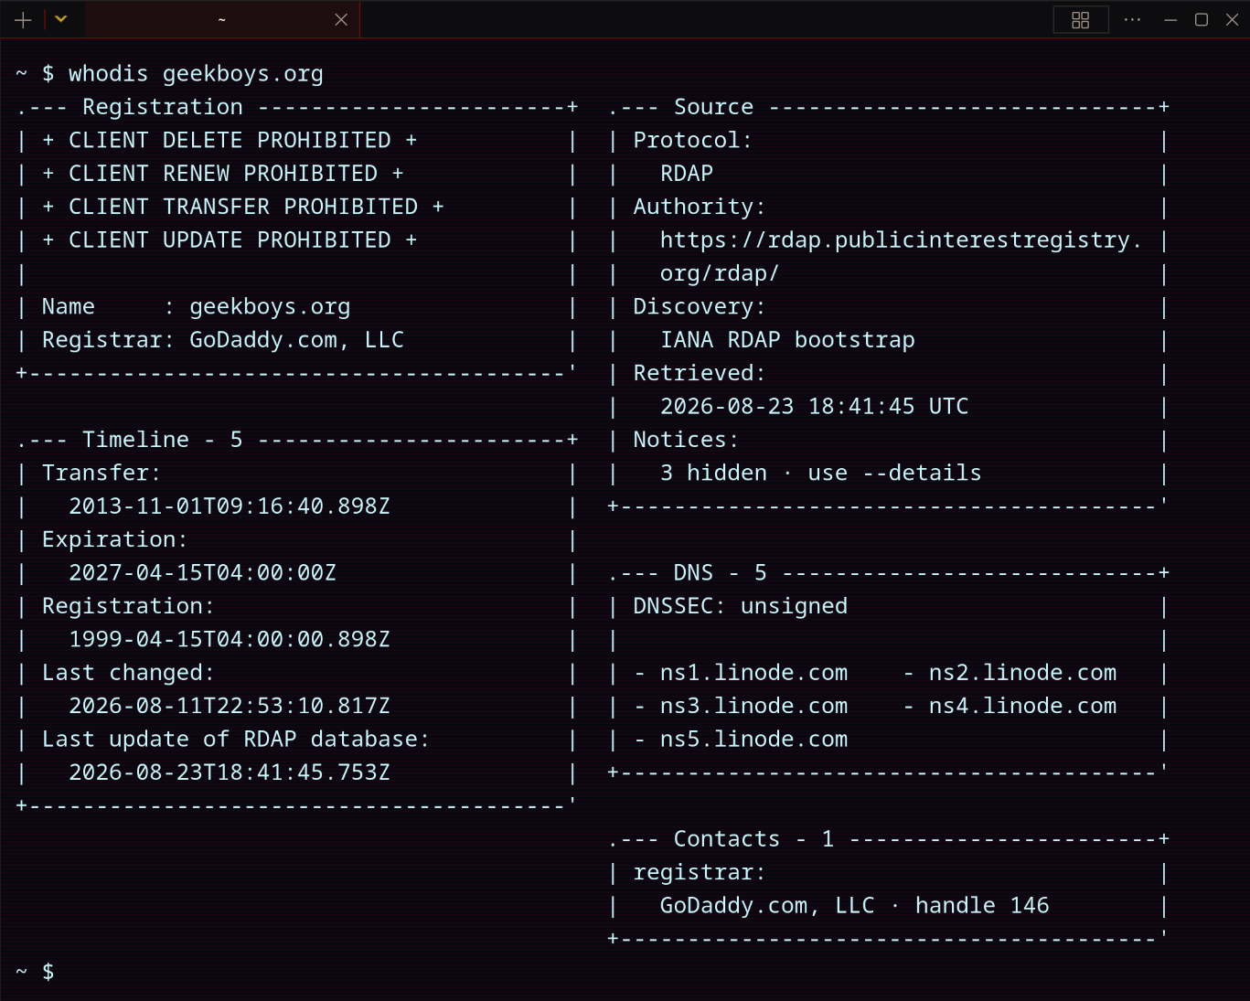This screenshot has height=1001, width=1250.
Task: Close the current terminal tab
Action: 341,19
